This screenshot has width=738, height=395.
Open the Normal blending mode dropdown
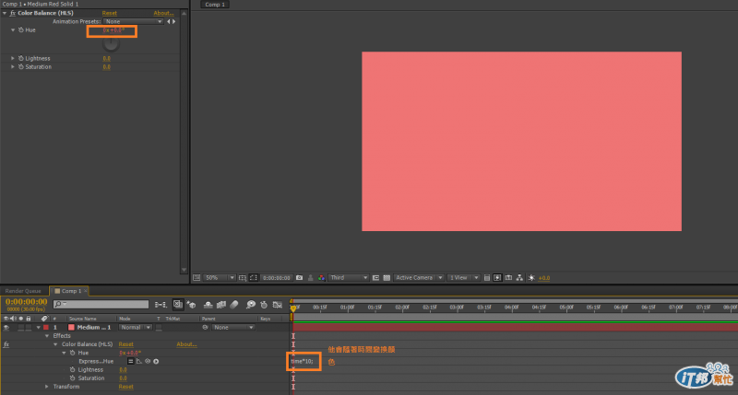click(135, 328)
